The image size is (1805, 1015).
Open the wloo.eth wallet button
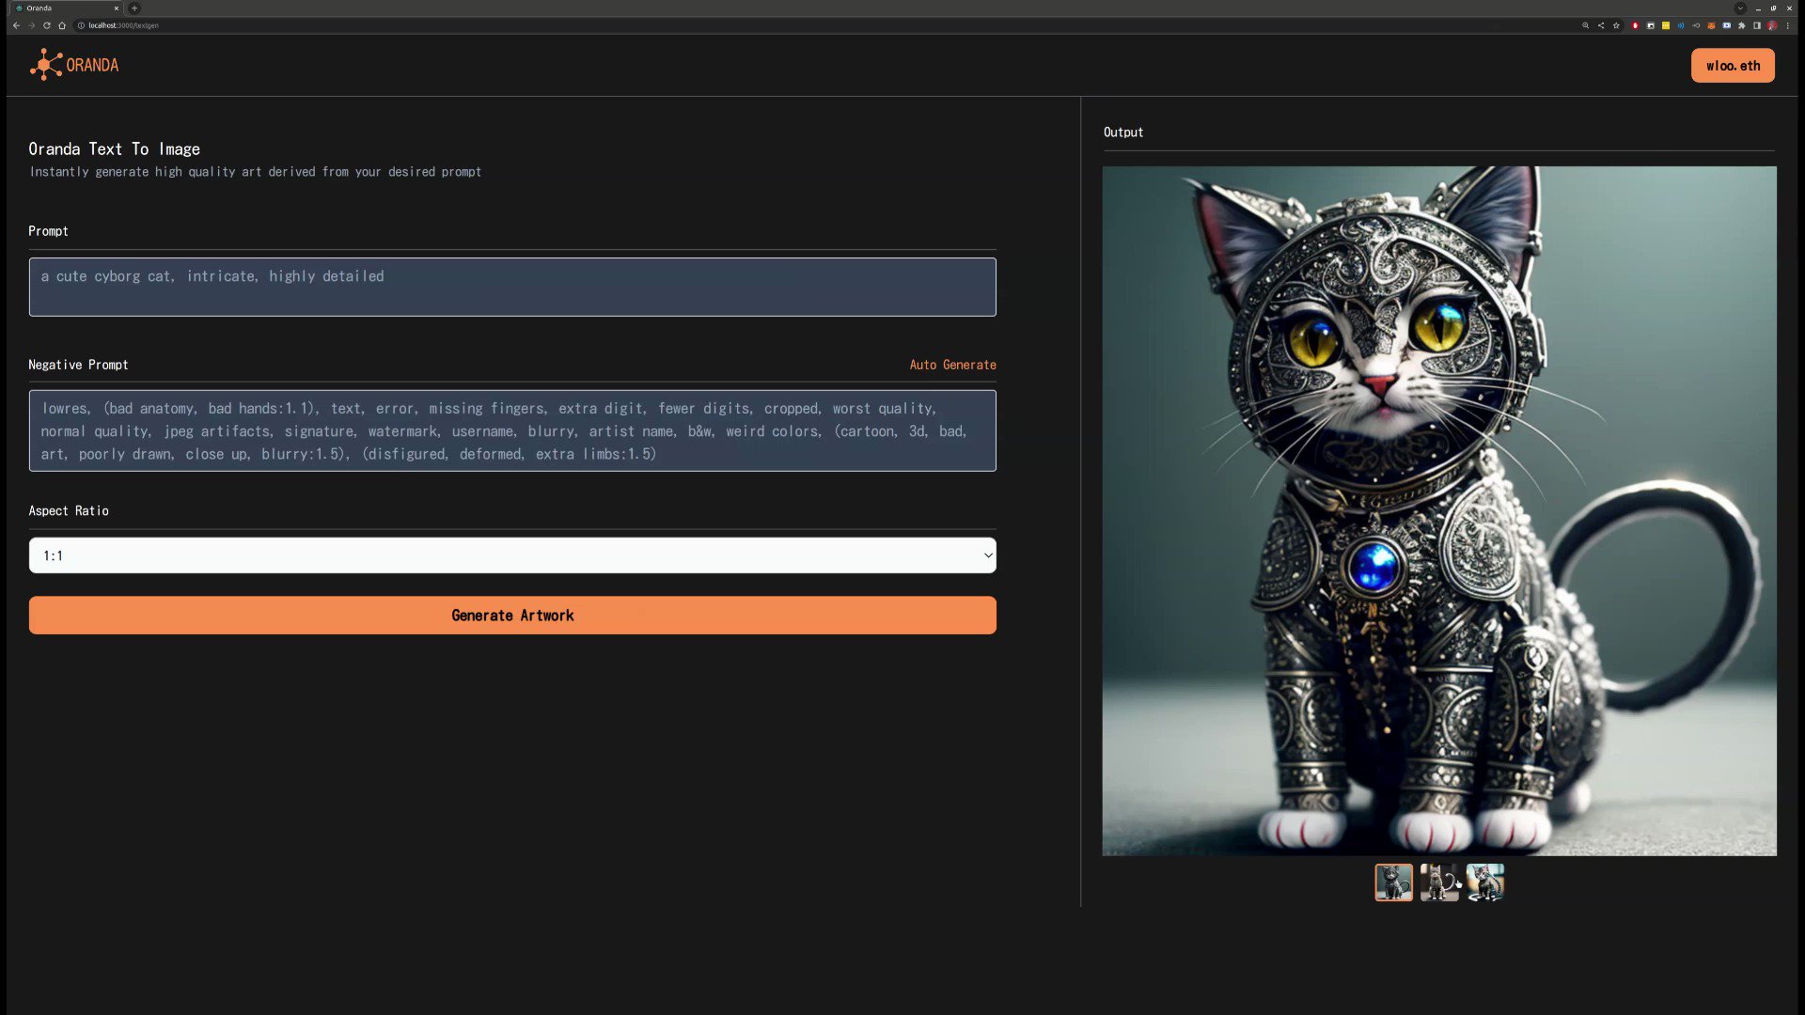[x=1733, y=66]
